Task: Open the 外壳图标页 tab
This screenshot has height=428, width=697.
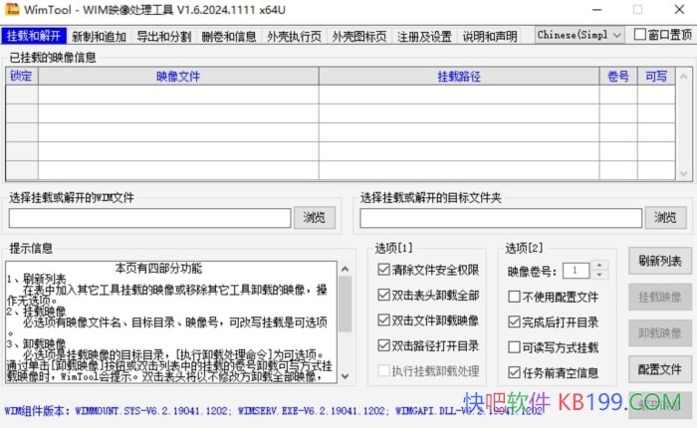Action: (x=359, y=37)
